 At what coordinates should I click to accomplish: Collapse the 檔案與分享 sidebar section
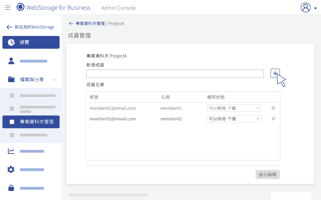tap(55, 80)
